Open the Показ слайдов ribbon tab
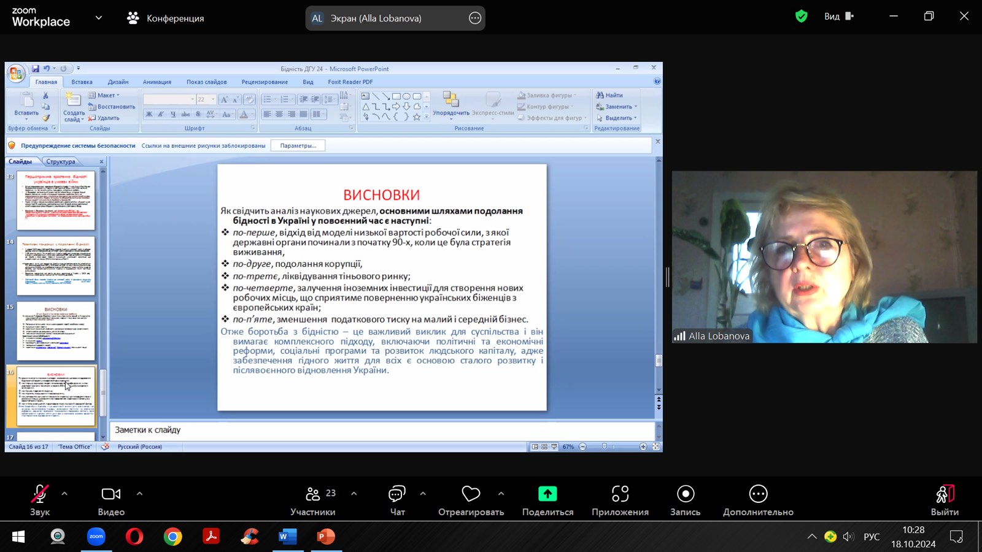The height and width of the screenshot is (552, 982). pyautogui.click(x=207, y=82)
